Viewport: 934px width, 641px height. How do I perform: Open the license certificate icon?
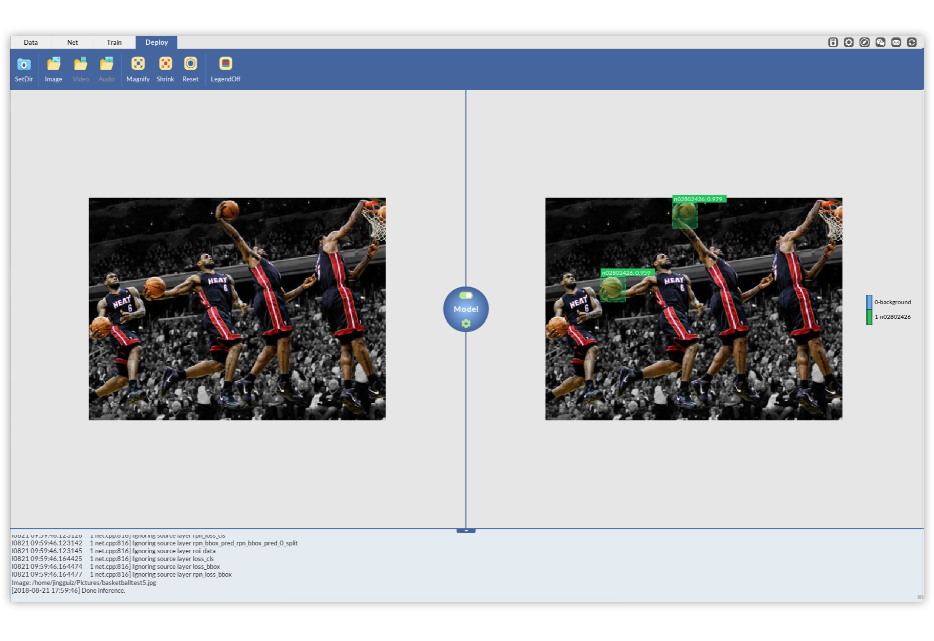point(833,42)
